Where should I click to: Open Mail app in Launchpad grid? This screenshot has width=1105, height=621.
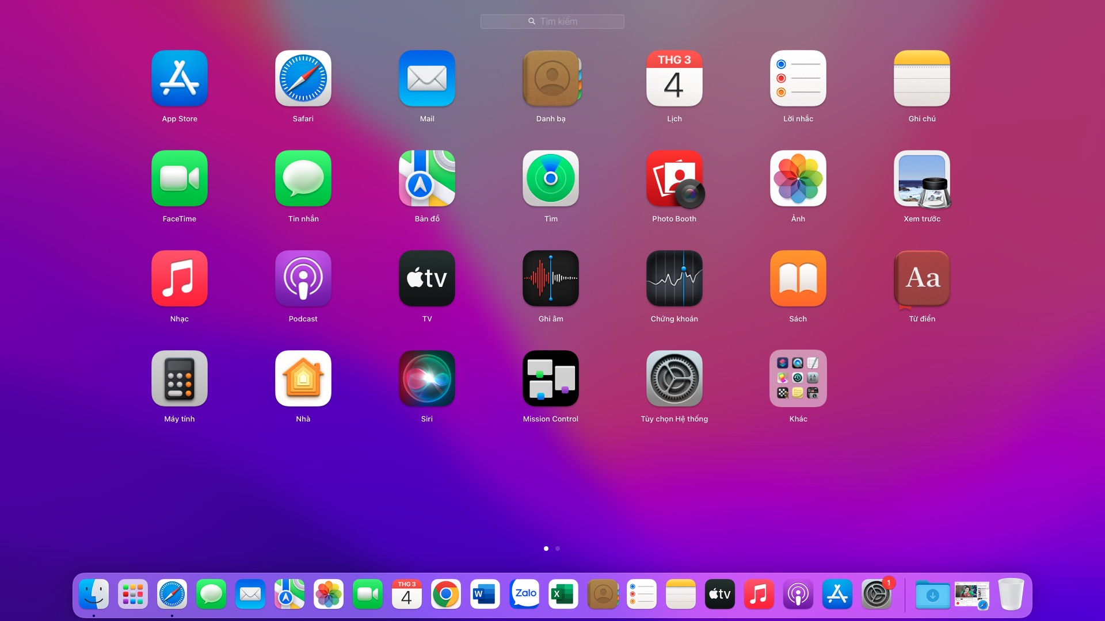pos(427,78)
